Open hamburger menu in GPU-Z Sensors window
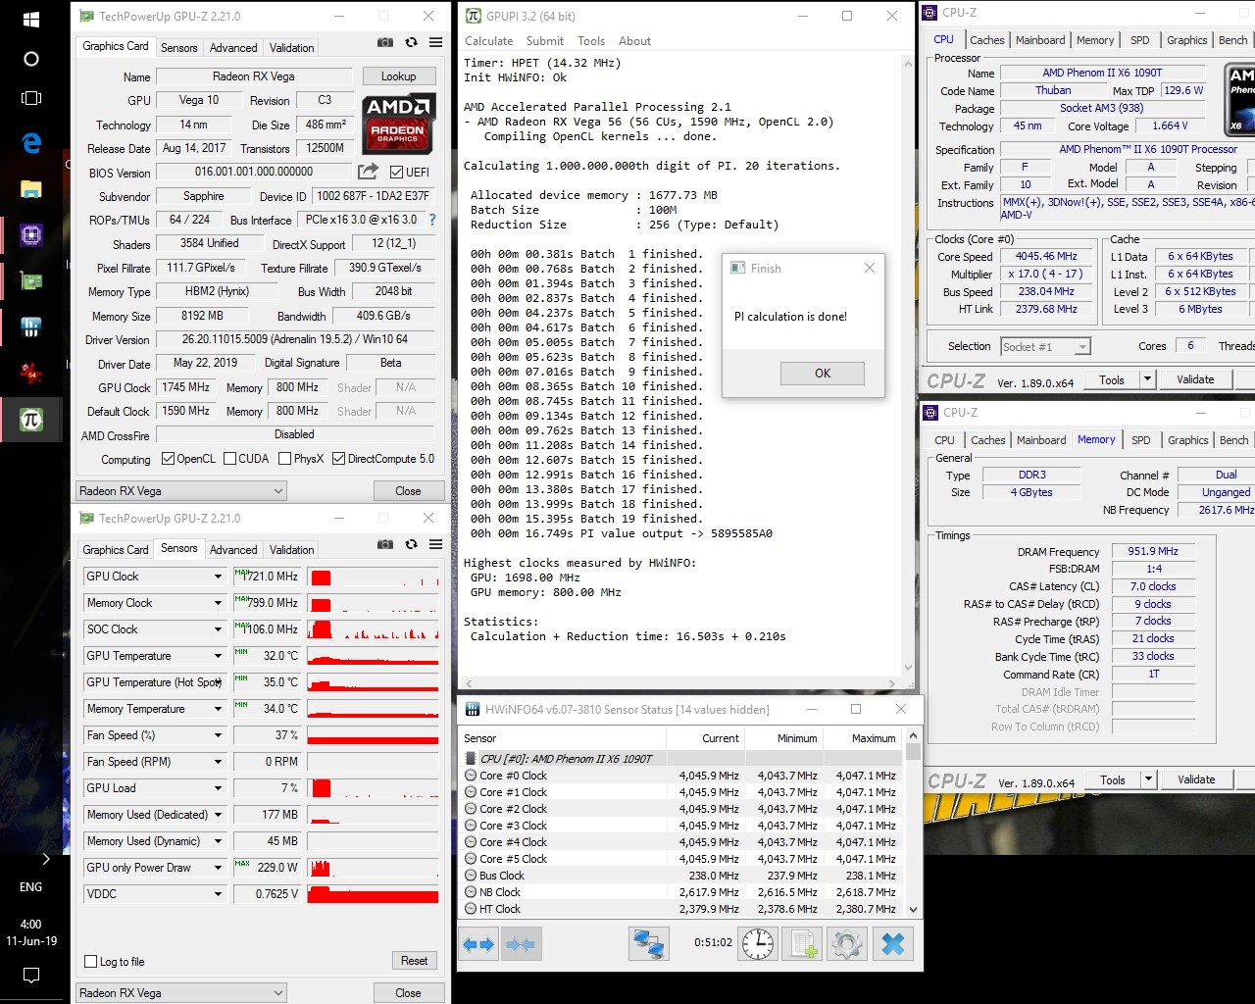Viewport: 1255px width, 1004px height. pyautogui.click(x=436, y=545)
